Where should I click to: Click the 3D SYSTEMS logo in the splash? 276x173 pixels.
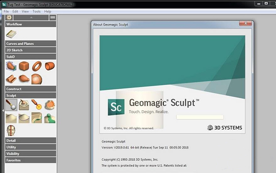pos(224,128)
